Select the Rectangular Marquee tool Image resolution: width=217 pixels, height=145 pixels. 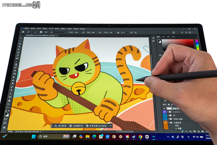(x=21, y=41)
